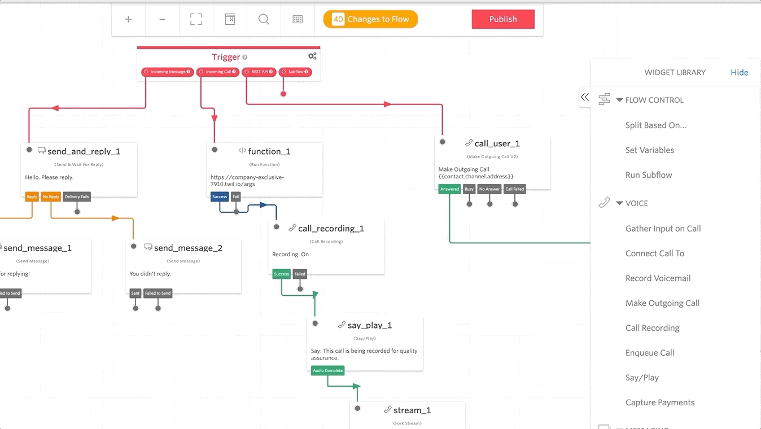Click the "Recording: On" text
Screen dimensions: 761x429
(x=291, y=255)
